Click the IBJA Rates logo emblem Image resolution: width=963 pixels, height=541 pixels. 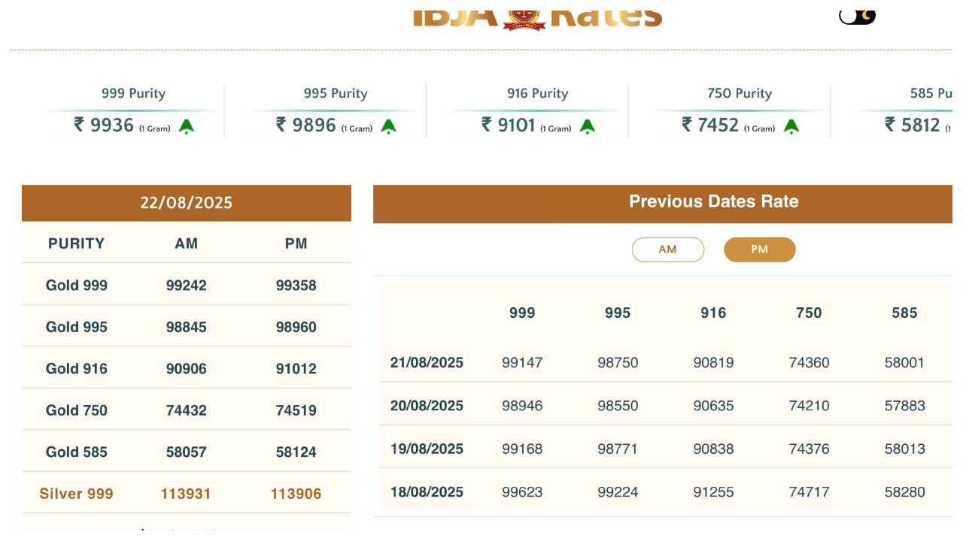click(x=524, y=17)
